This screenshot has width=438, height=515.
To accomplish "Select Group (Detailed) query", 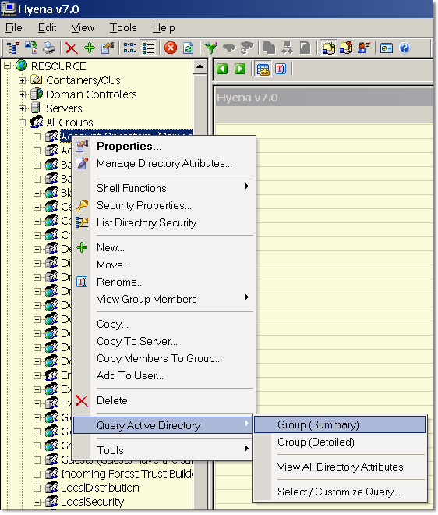I will 340,442.
